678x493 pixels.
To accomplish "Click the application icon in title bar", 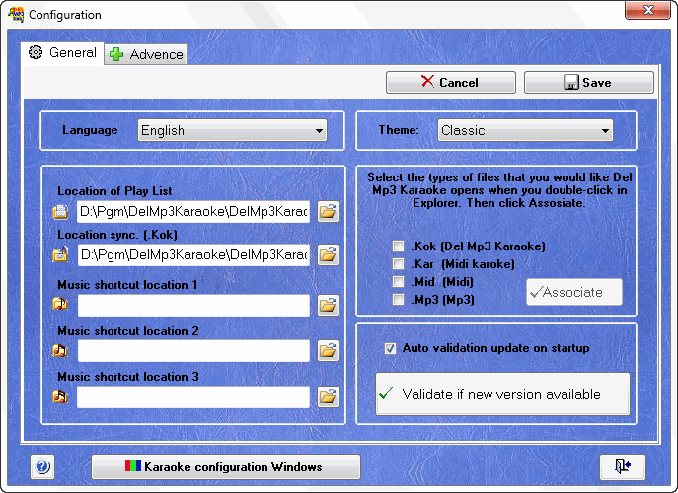I will (17, 14).
